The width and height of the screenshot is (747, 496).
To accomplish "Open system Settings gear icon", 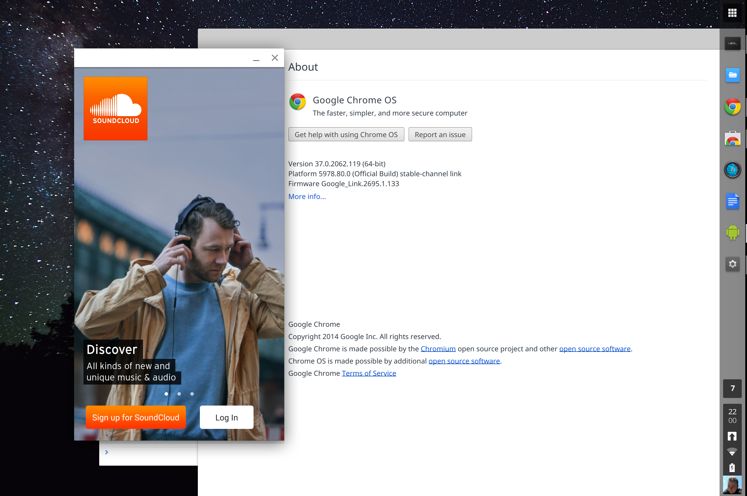I will tap(732, 263).
